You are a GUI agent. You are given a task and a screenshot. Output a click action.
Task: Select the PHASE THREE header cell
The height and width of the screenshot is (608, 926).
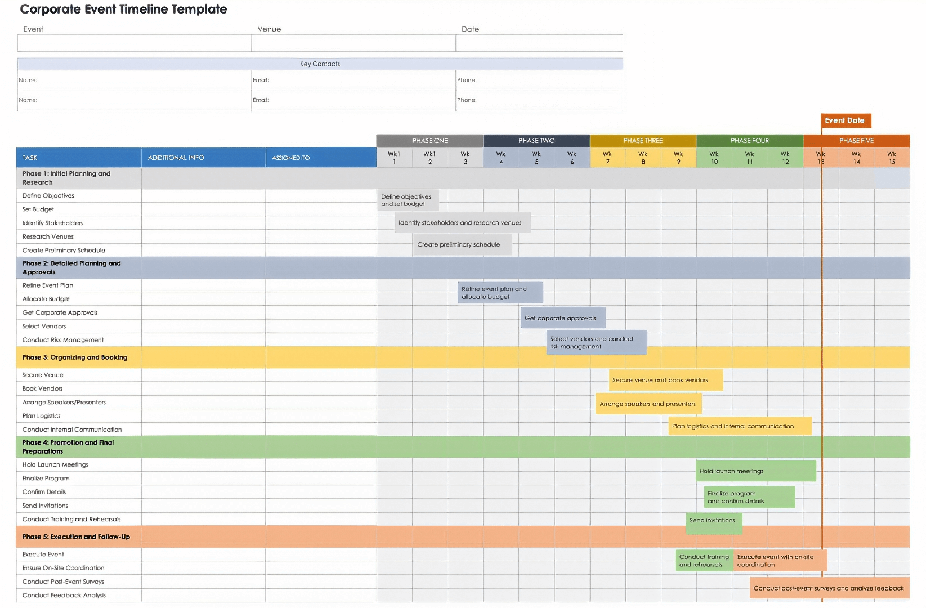(x=643, y=141)
